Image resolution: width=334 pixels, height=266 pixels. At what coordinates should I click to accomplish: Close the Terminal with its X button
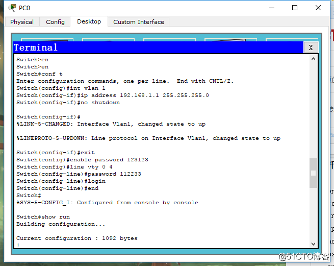click(x=311, y=47)
